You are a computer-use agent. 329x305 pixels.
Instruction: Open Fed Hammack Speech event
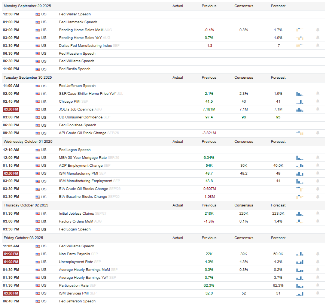[78, 22]
